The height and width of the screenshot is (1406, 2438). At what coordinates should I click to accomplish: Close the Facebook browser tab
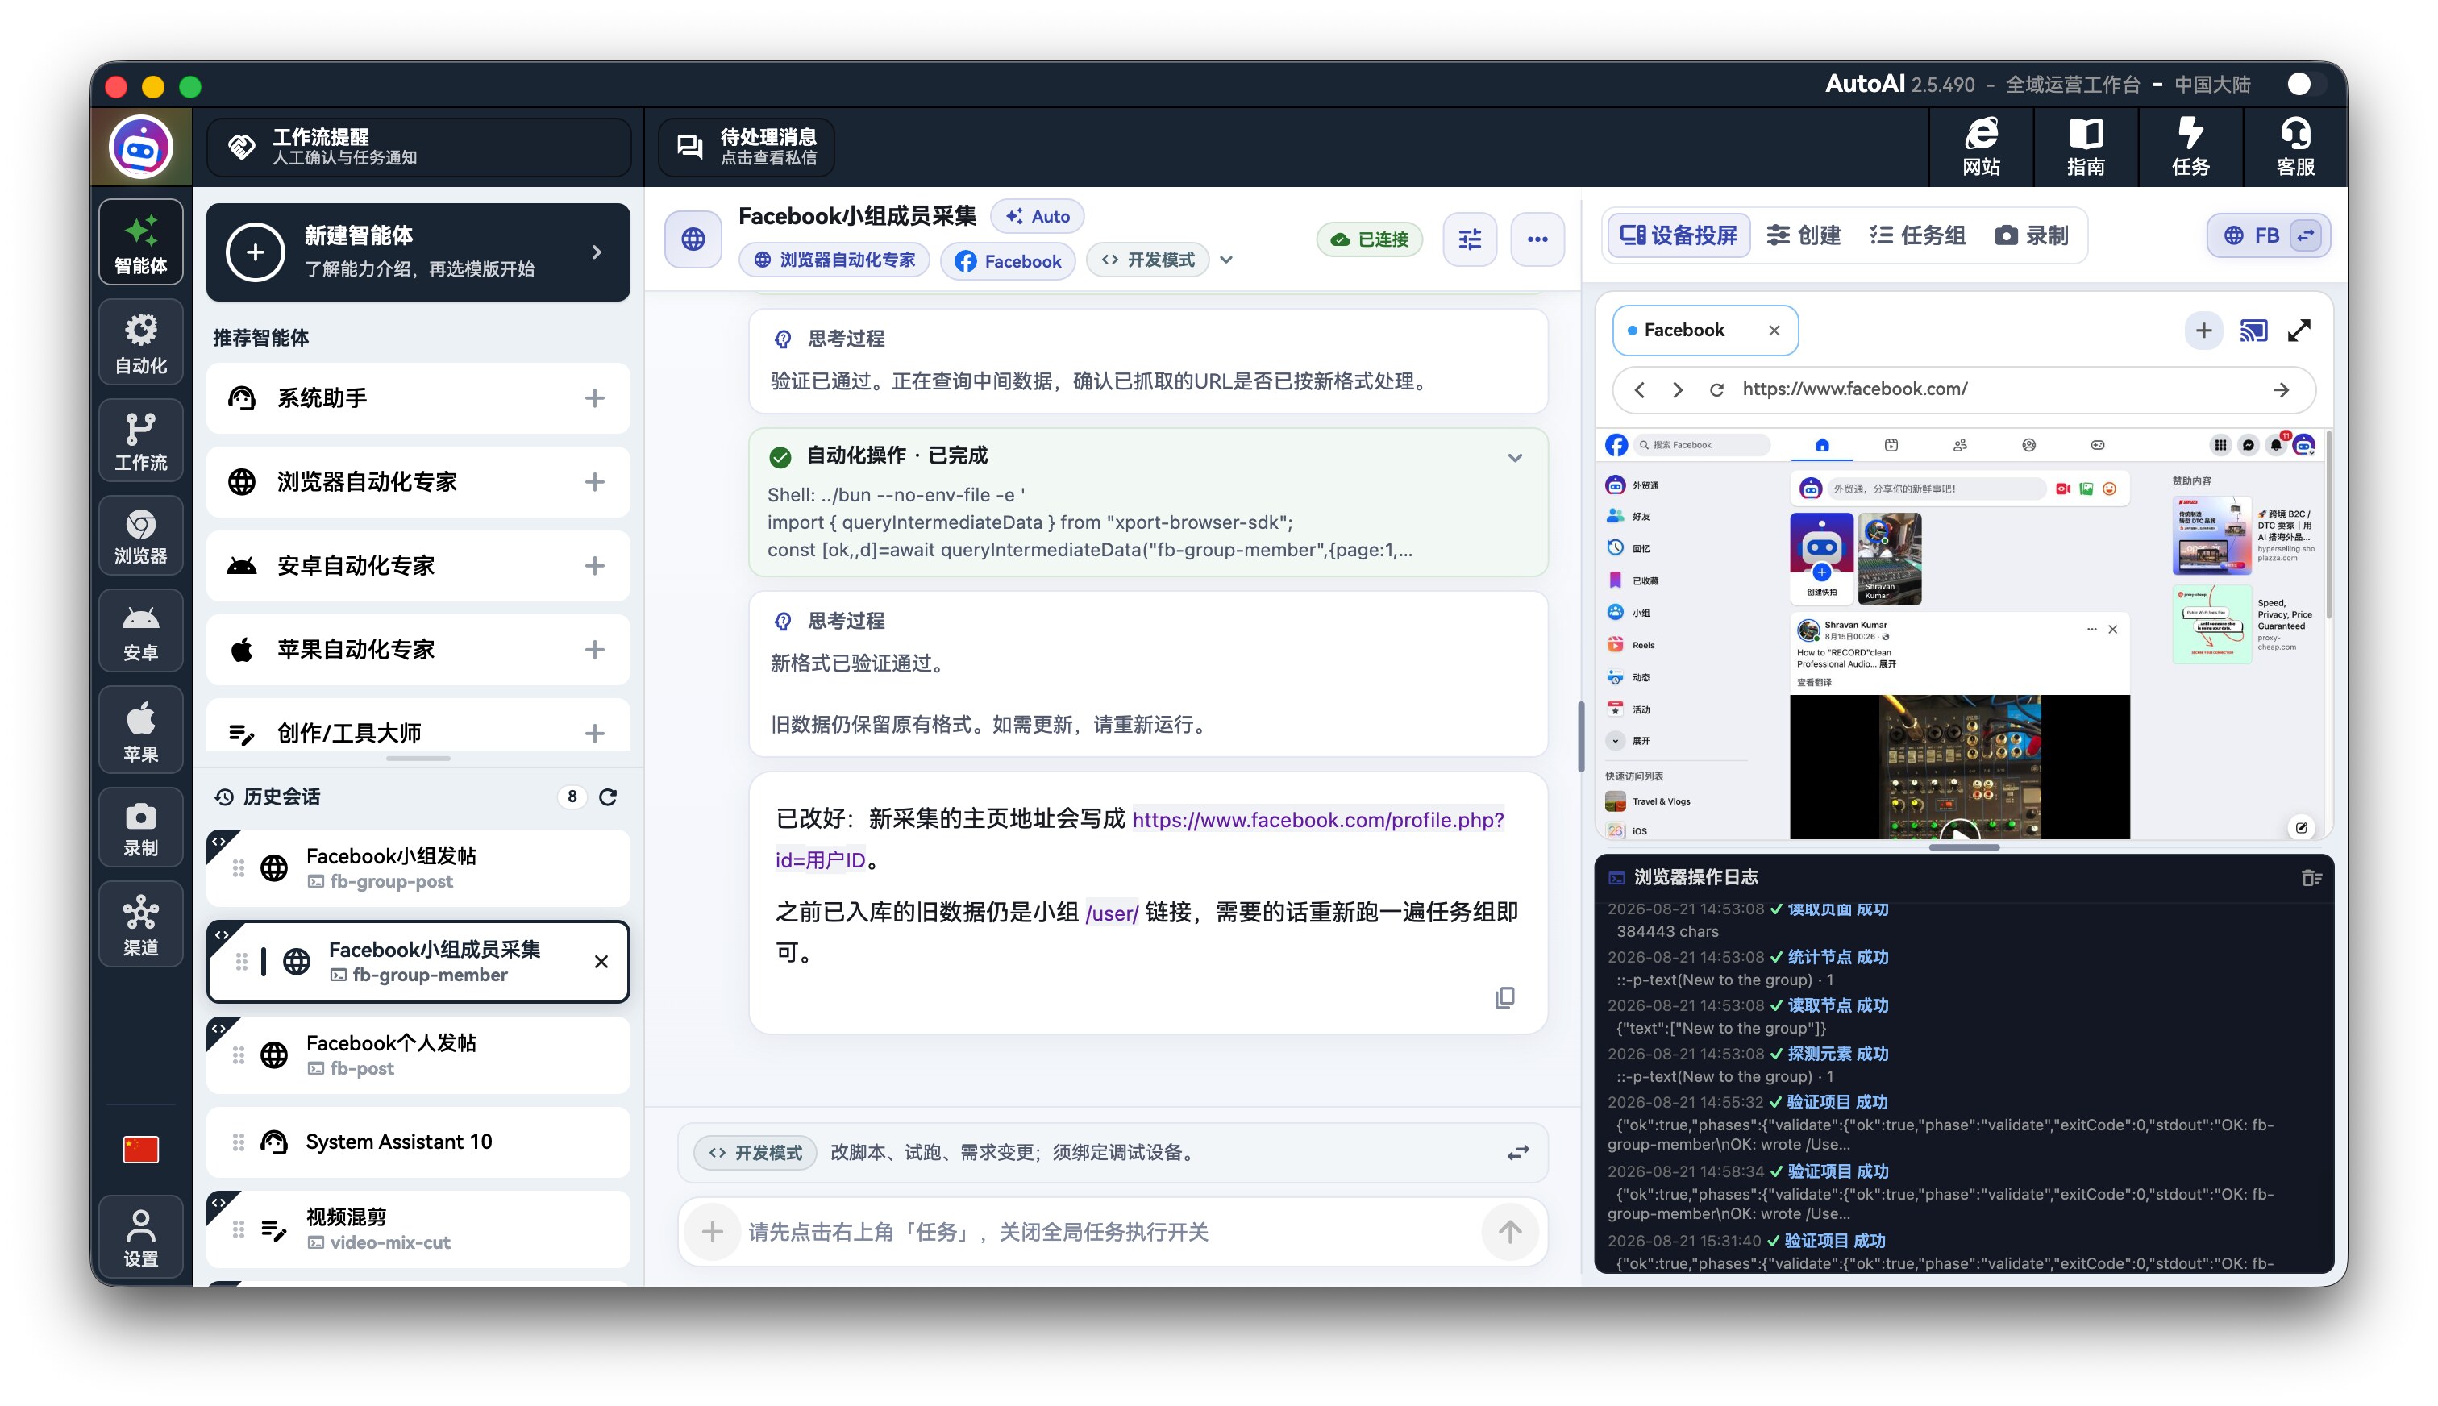(1774, 331)
